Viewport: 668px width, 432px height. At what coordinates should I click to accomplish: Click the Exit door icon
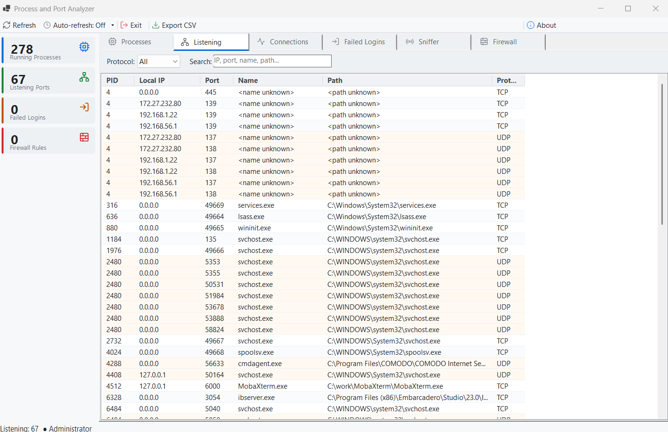[124, 25]
